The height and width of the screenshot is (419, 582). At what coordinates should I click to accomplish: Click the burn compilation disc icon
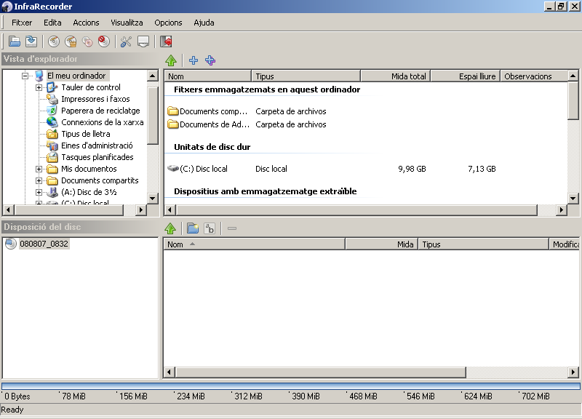point(54,41)
